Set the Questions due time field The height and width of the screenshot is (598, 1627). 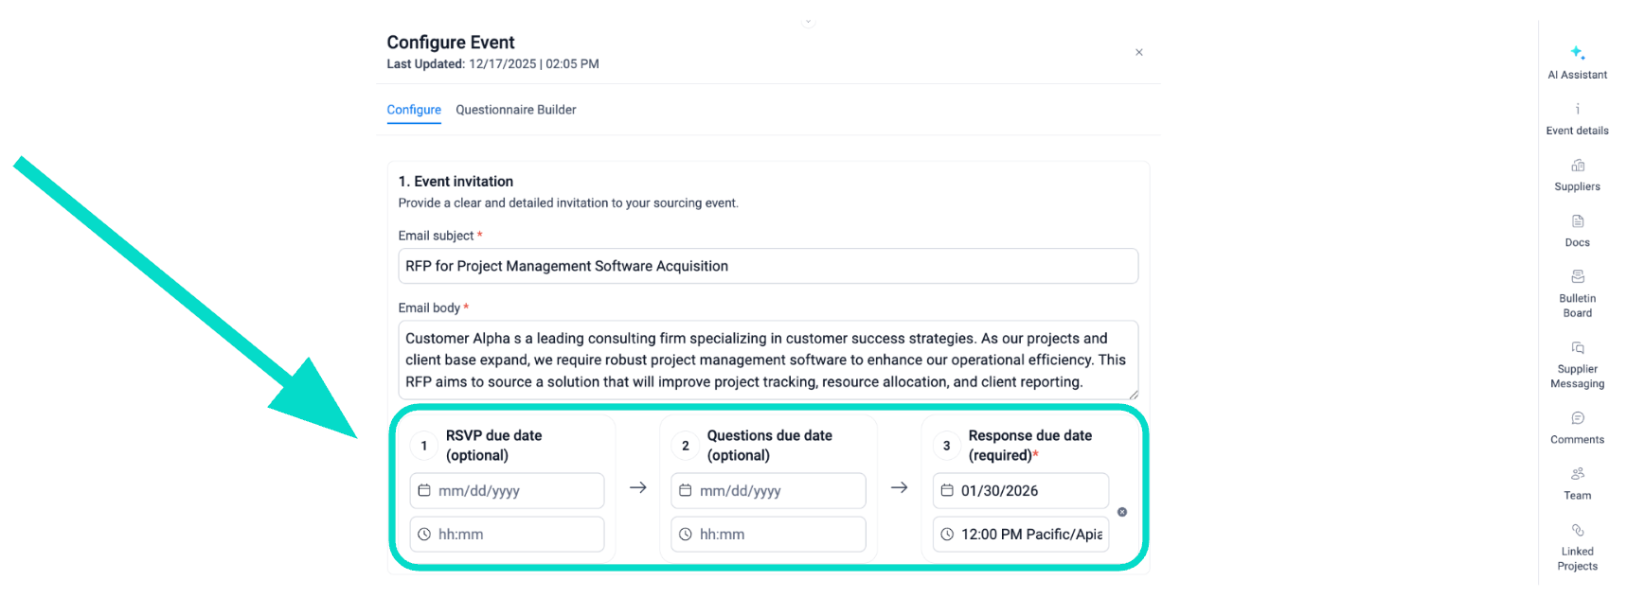tap(768, 535)
